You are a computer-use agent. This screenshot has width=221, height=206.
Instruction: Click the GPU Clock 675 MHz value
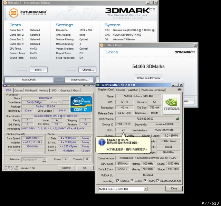(123, 164)
